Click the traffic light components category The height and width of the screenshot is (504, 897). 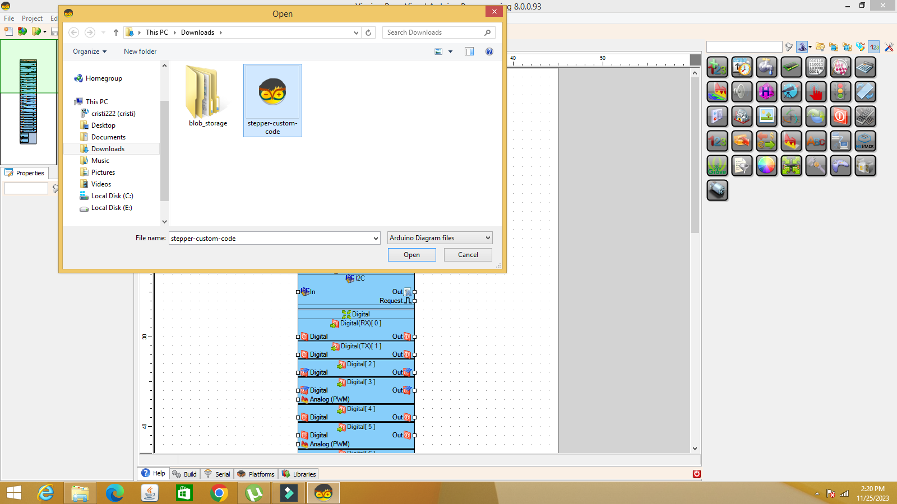[840, 91]
